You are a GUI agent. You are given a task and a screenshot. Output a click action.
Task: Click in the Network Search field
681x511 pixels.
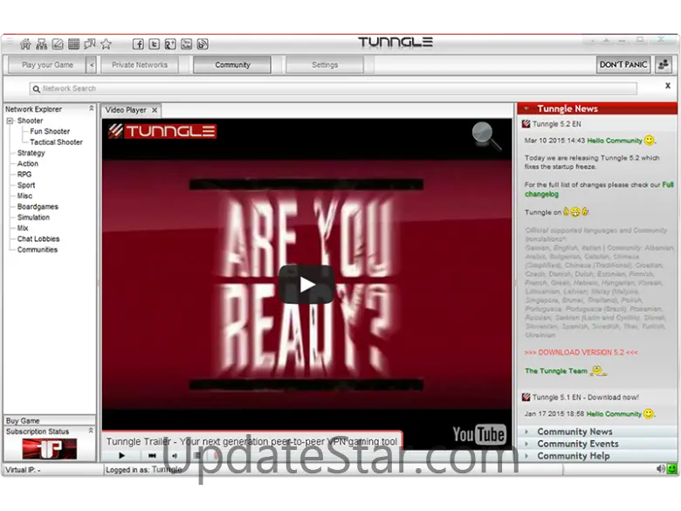point(334,88)
